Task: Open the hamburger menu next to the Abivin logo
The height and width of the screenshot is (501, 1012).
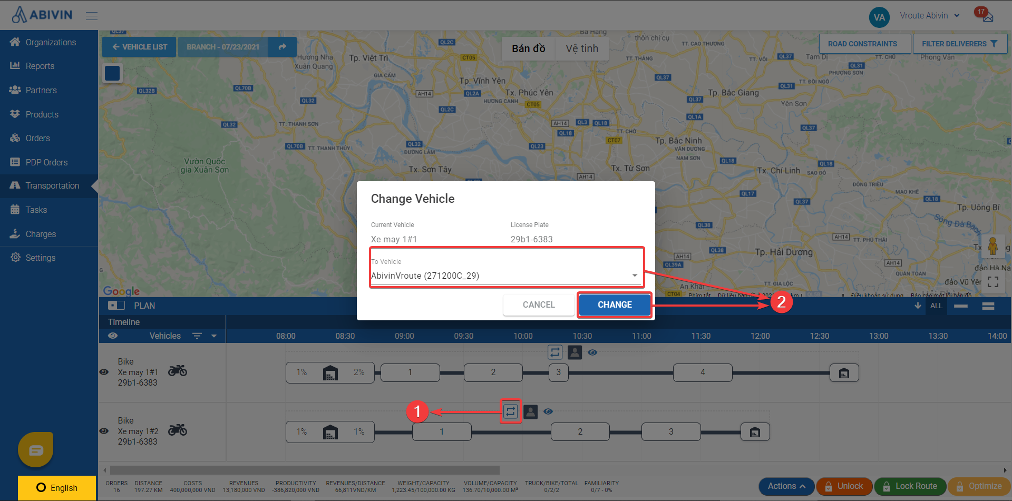Action: tap(92, 16)
